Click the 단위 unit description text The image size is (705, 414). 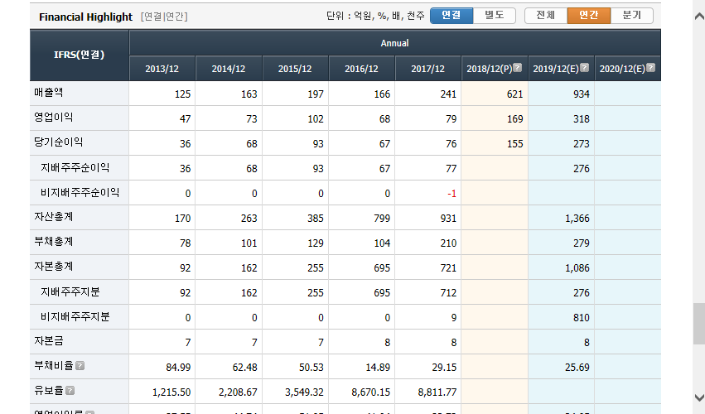pos(375,17)
